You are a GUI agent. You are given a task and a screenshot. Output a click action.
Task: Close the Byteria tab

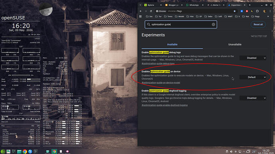click(161, 5)
